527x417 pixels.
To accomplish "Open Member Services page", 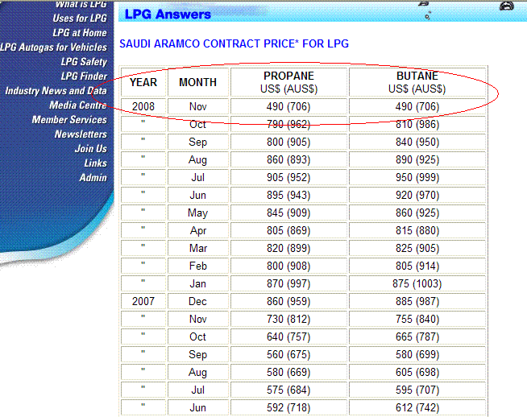I will click(x=69, y=120).
